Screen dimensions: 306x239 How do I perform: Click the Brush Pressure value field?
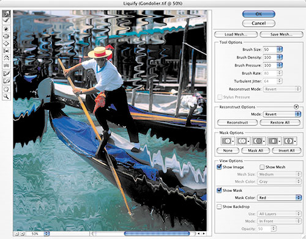(270, 65)
